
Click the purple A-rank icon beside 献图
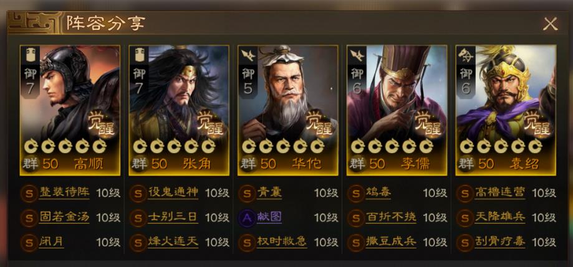247,218
